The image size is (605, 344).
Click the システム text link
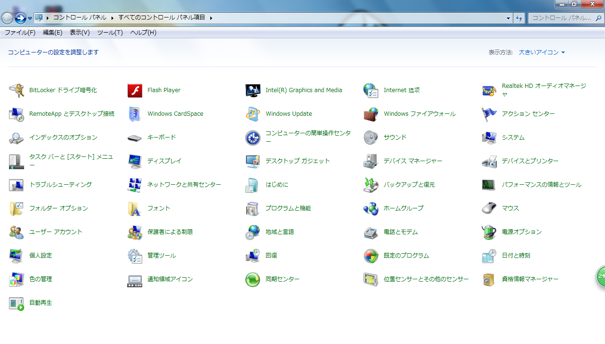point(513,138)
